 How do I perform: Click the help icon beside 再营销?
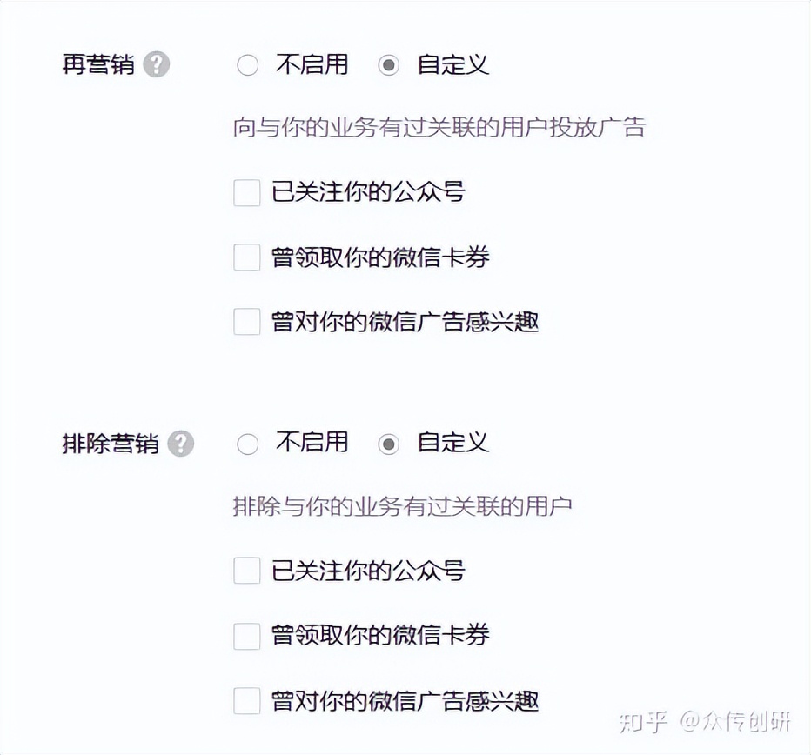[158, 64]
